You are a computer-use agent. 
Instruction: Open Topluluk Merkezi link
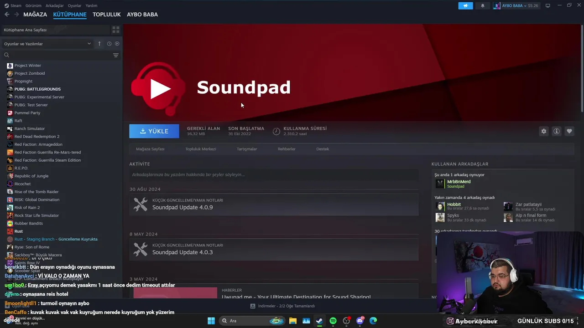(201, 149)
